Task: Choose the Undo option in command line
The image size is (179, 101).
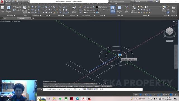Action: point(96,89)
